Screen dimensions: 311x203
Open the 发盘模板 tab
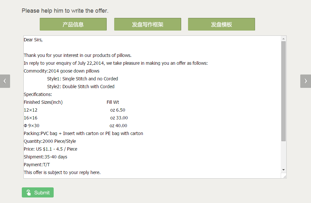click(x=221, y=24)
